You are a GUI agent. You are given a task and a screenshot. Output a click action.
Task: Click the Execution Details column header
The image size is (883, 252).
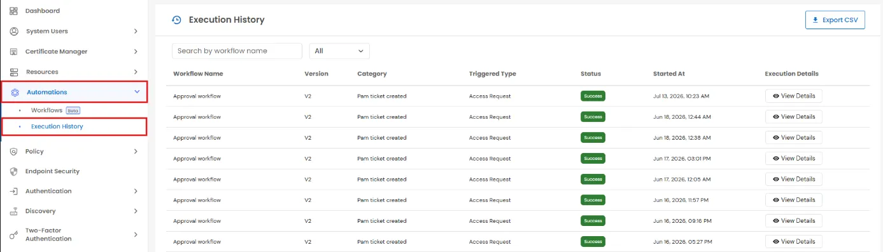point(791,74)
